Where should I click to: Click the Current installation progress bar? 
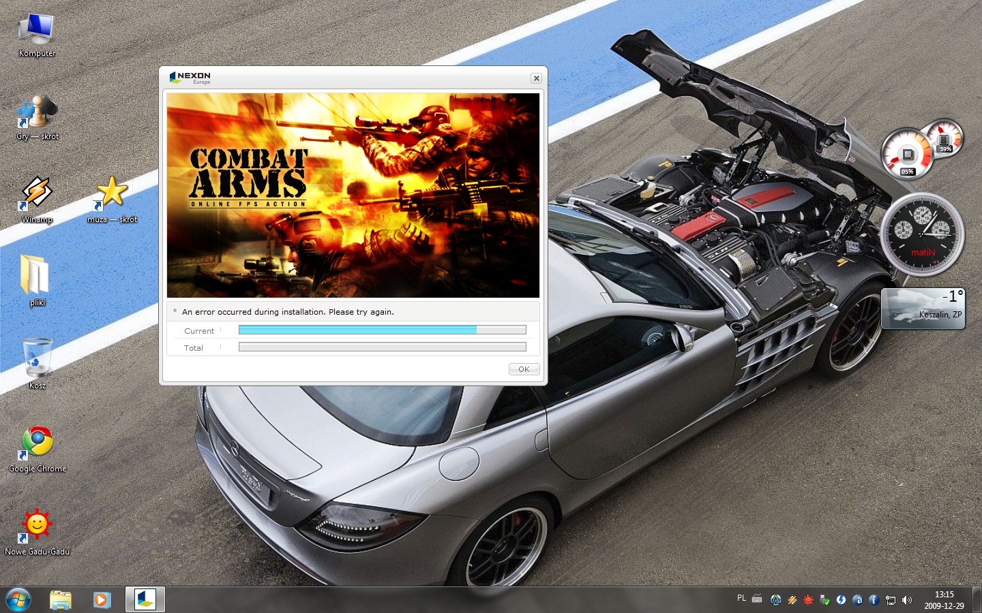[382, 330]
